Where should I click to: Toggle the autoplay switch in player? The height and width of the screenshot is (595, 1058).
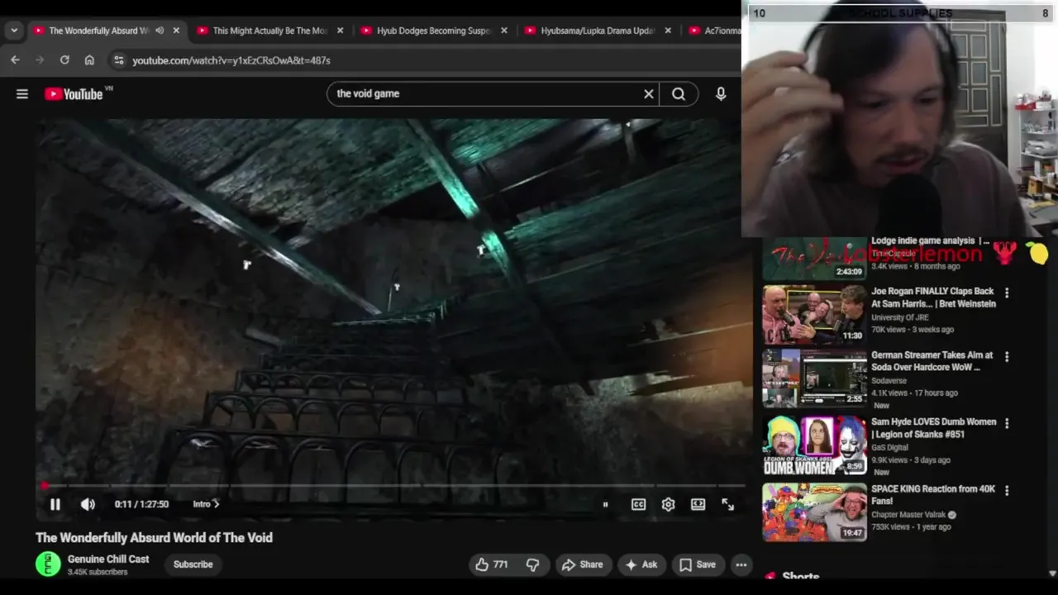point(605,504)
